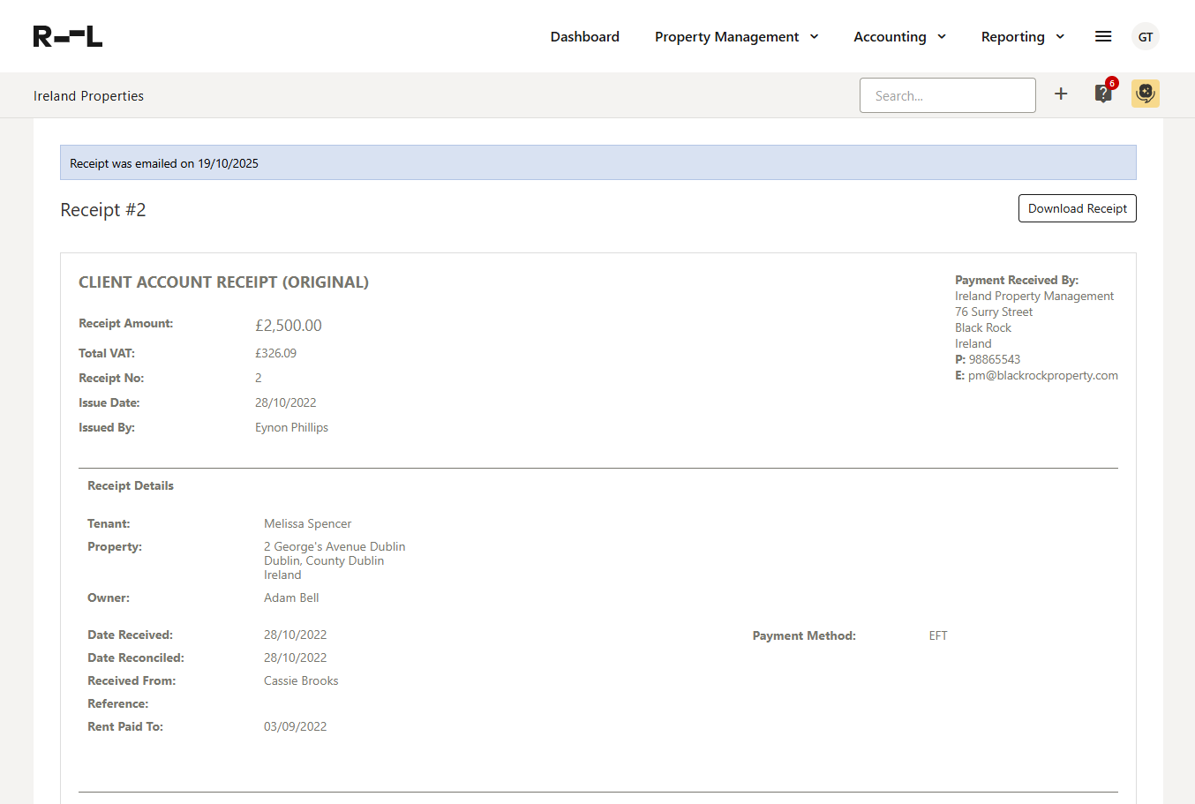
Task: Click the RL logo in the header
Action: click(x=68, y=36)
